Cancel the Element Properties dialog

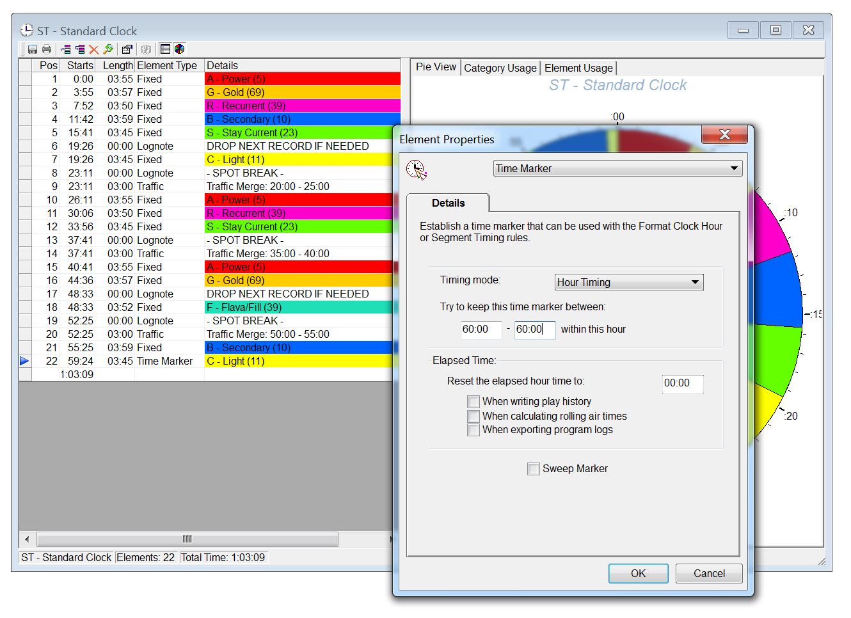(709, 574)
